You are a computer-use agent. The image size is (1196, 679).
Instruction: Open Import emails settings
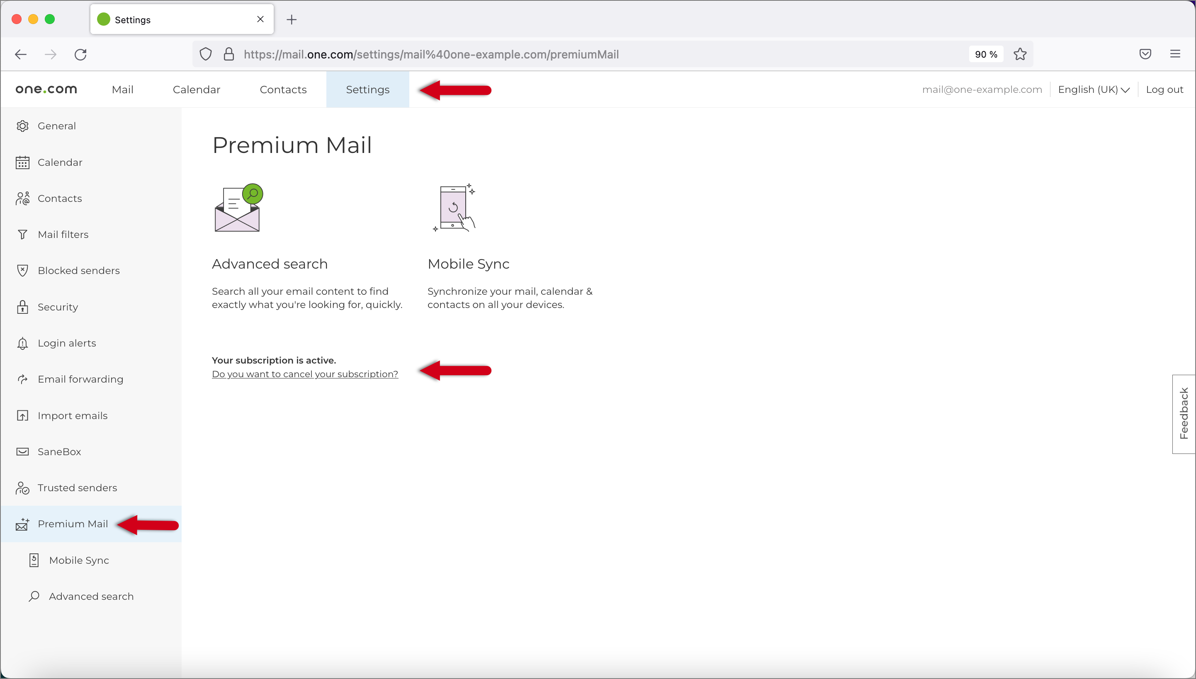[91, 415]
